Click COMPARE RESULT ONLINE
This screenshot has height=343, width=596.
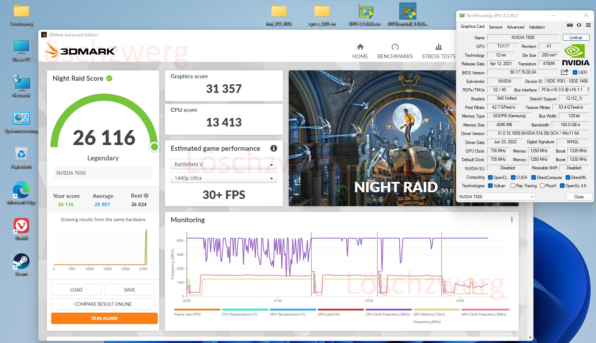[x=103, y=304]
